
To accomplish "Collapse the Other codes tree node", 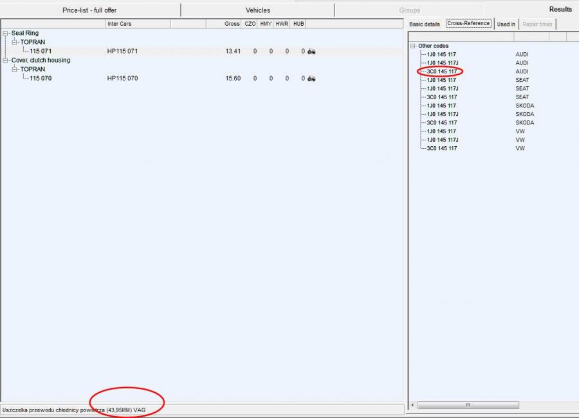I will tap(413, 46).
